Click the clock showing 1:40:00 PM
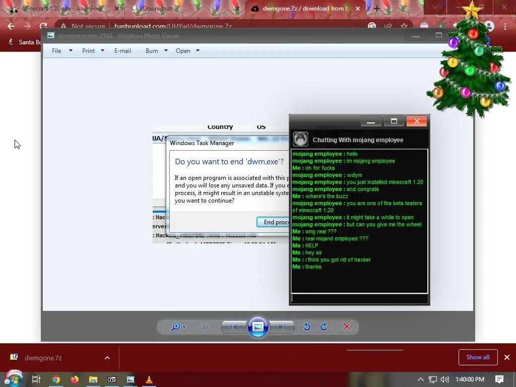516x387 pixels. (470, 379)
